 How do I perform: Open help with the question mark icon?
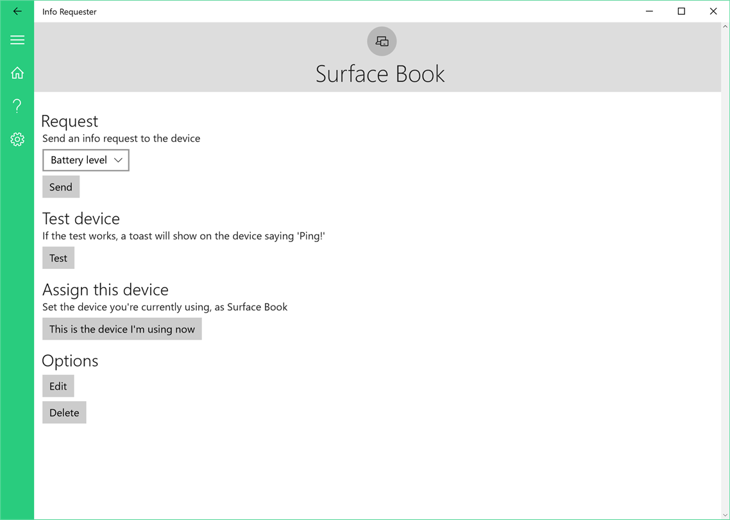pyautogui.click(x=17, y=106)
